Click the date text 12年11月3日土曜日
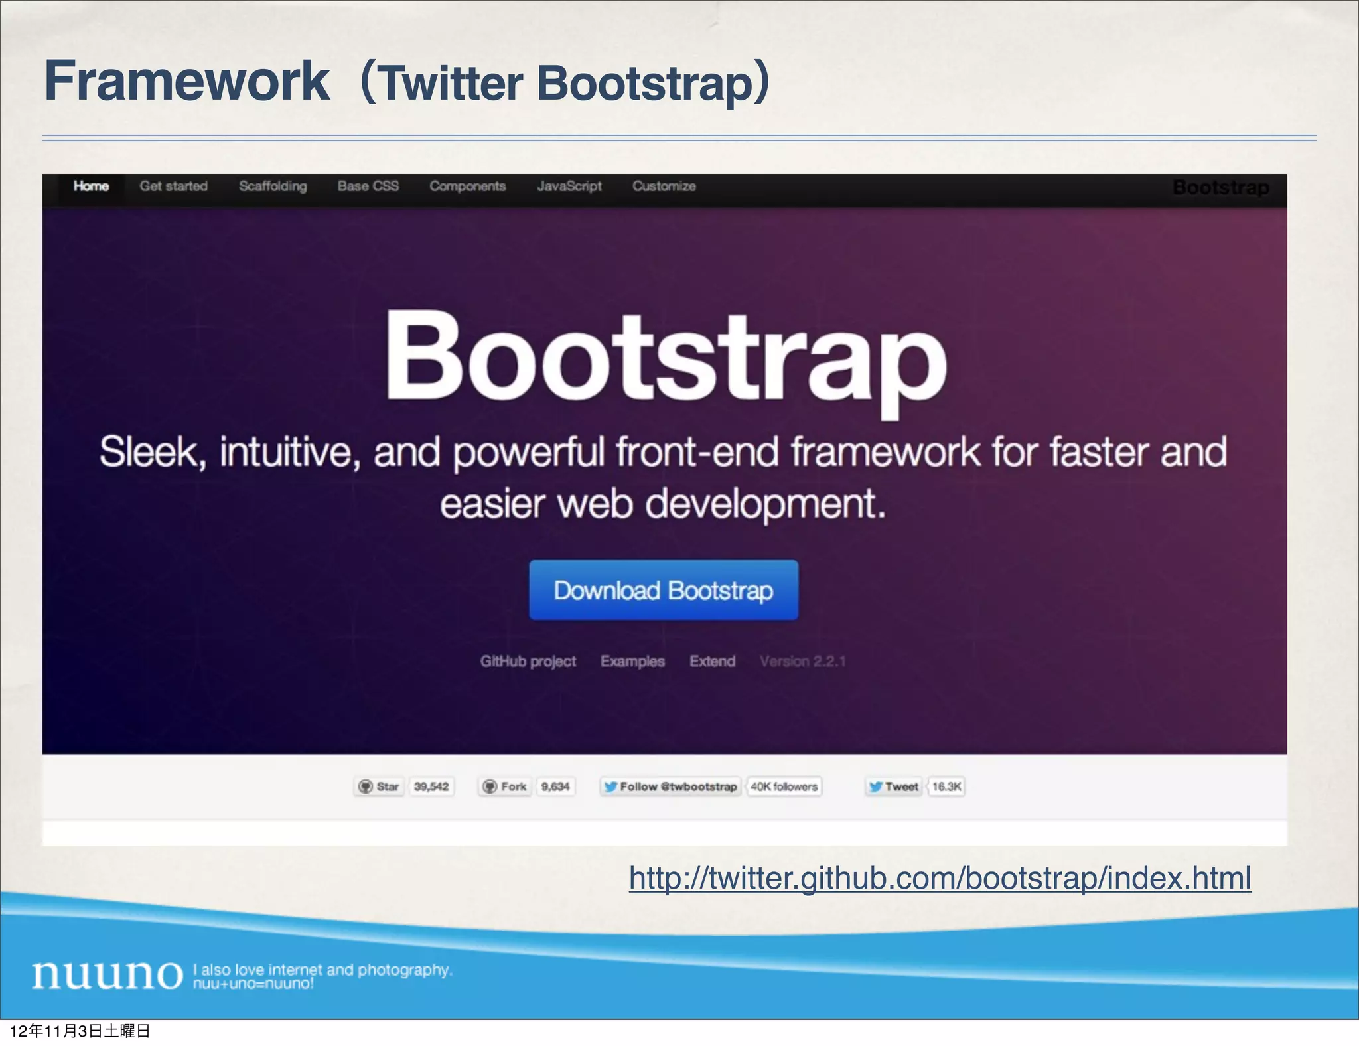 tap(80, 1031)
